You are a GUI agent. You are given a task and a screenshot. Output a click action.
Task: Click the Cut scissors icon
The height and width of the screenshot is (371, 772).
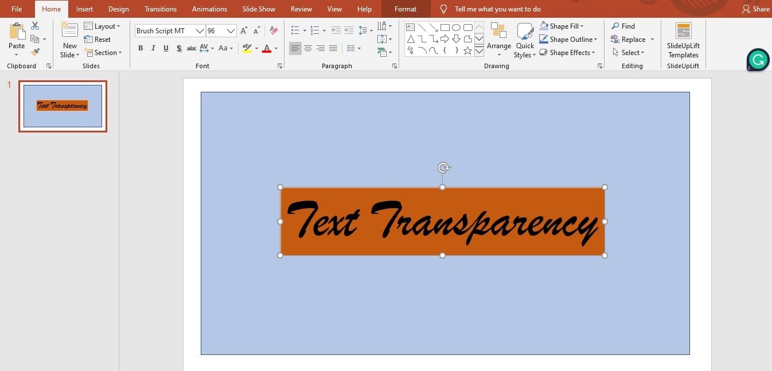coord(35,26)
